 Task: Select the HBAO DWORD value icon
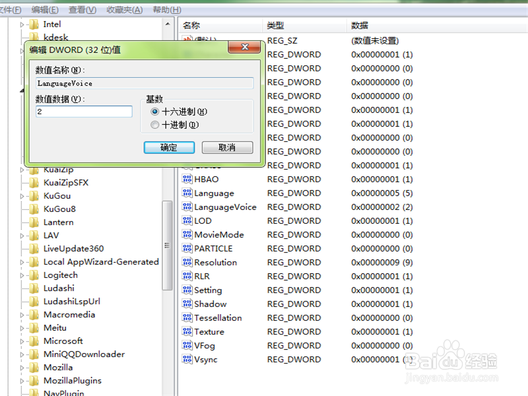[189, 179]
